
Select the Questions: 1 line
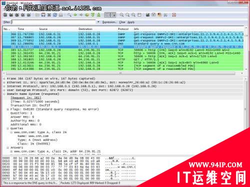pos(21,113)
